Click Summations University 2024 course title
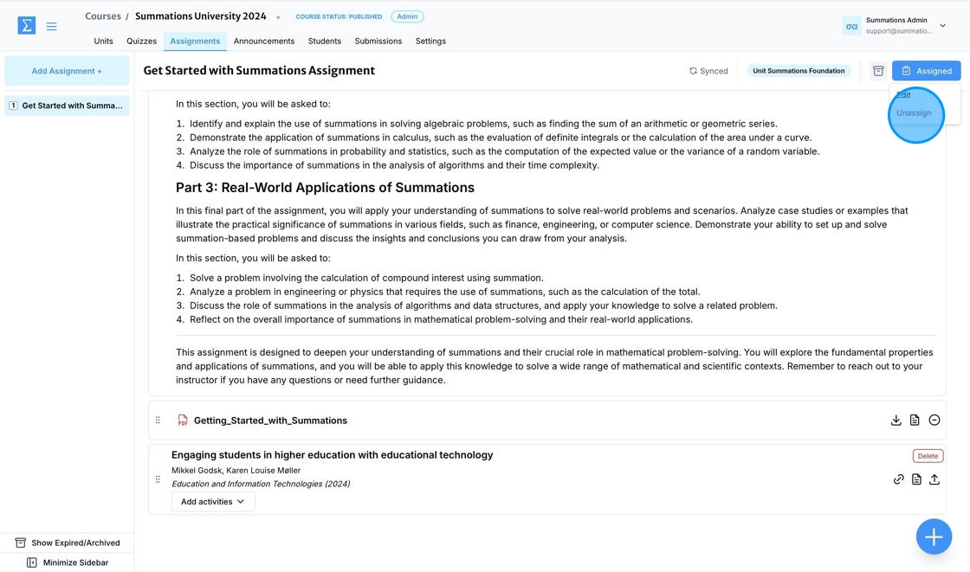 tap(200, 16)
